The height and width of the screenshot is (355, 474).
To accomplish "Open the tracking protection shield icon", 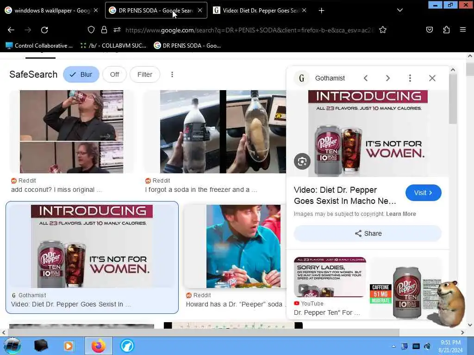I will pos(91,30).
